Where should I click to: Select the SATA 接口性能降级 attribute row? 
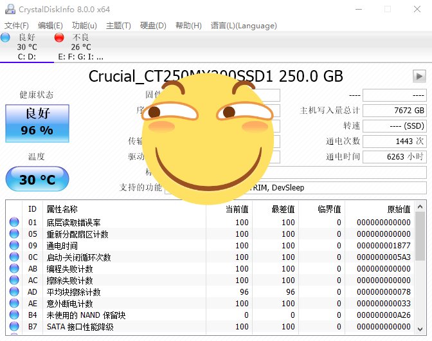[x=210, y=326]
